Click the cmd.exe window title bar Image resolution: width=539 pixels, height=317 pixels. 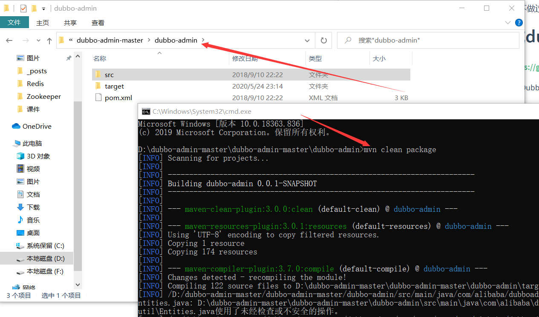point(338,111)
